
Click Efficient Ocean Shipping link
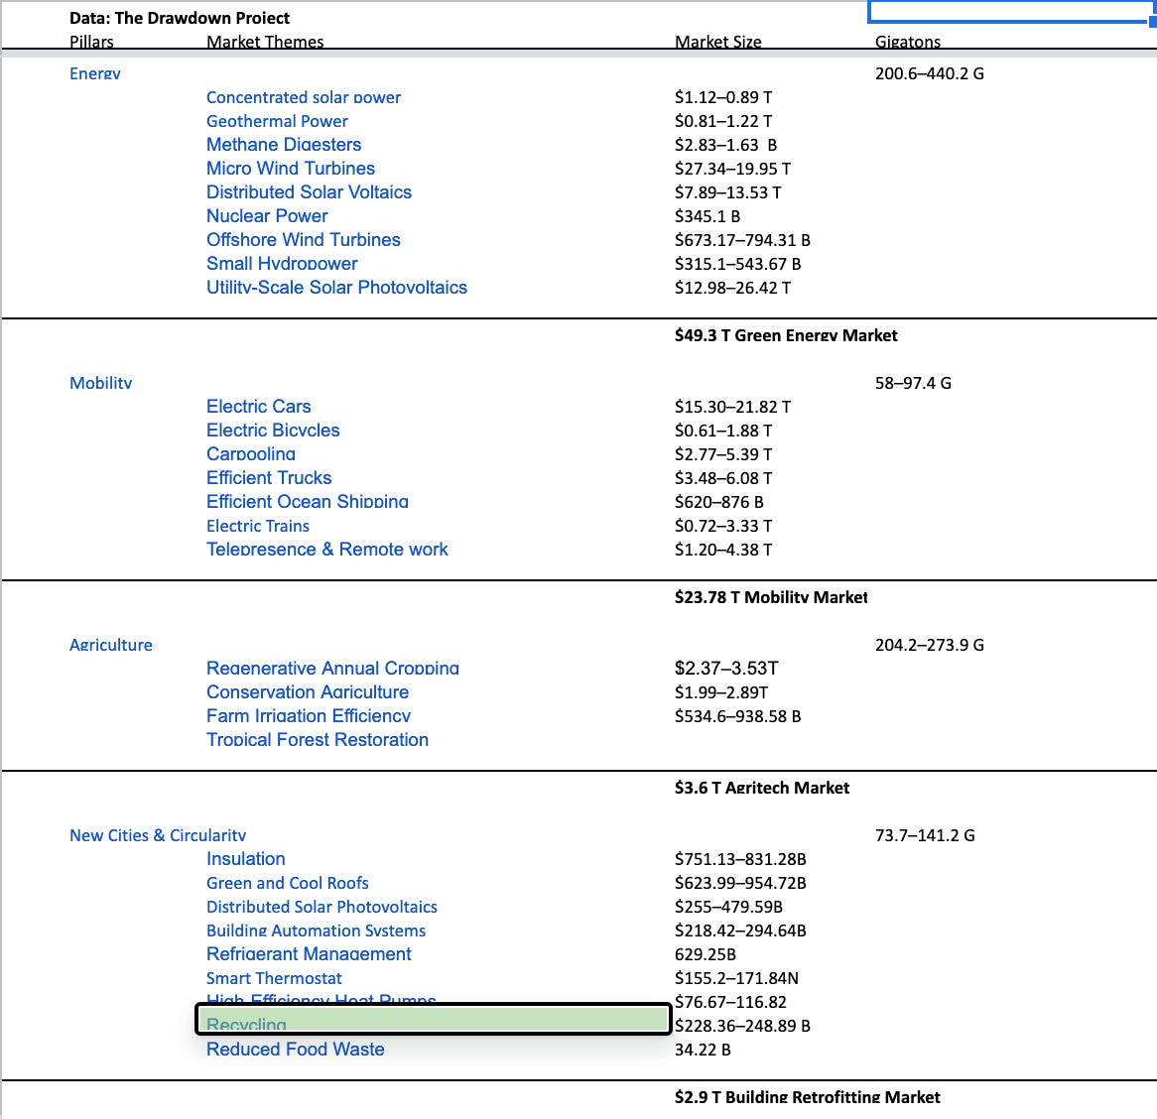[x=307, y=502]
